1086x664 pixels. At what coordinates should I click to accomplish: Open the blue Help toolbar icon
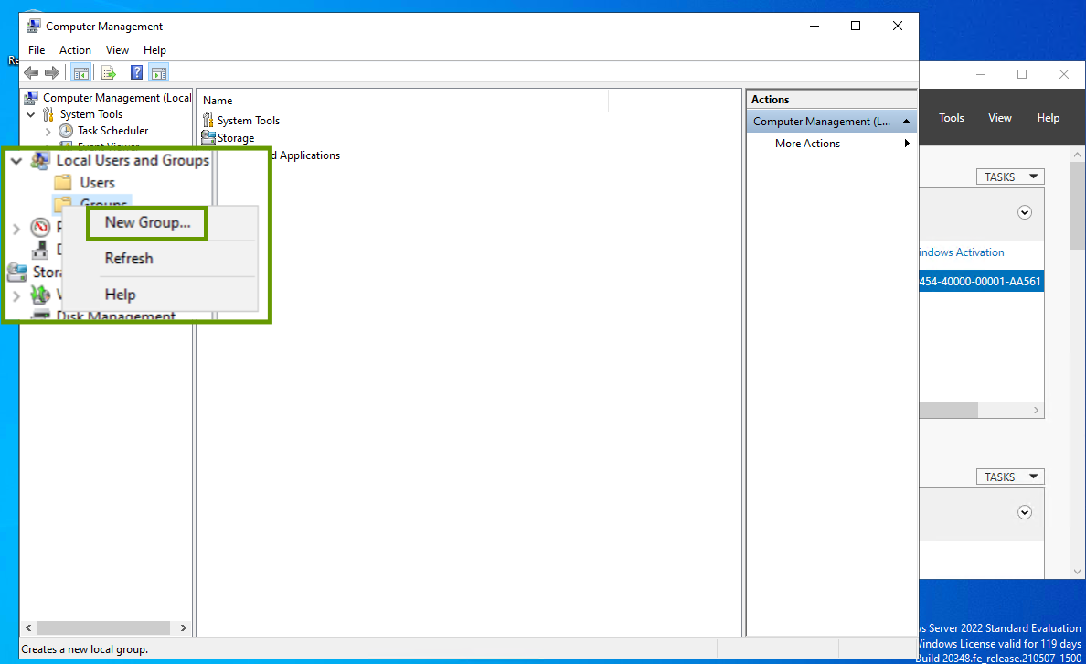[x=136, y=73]
